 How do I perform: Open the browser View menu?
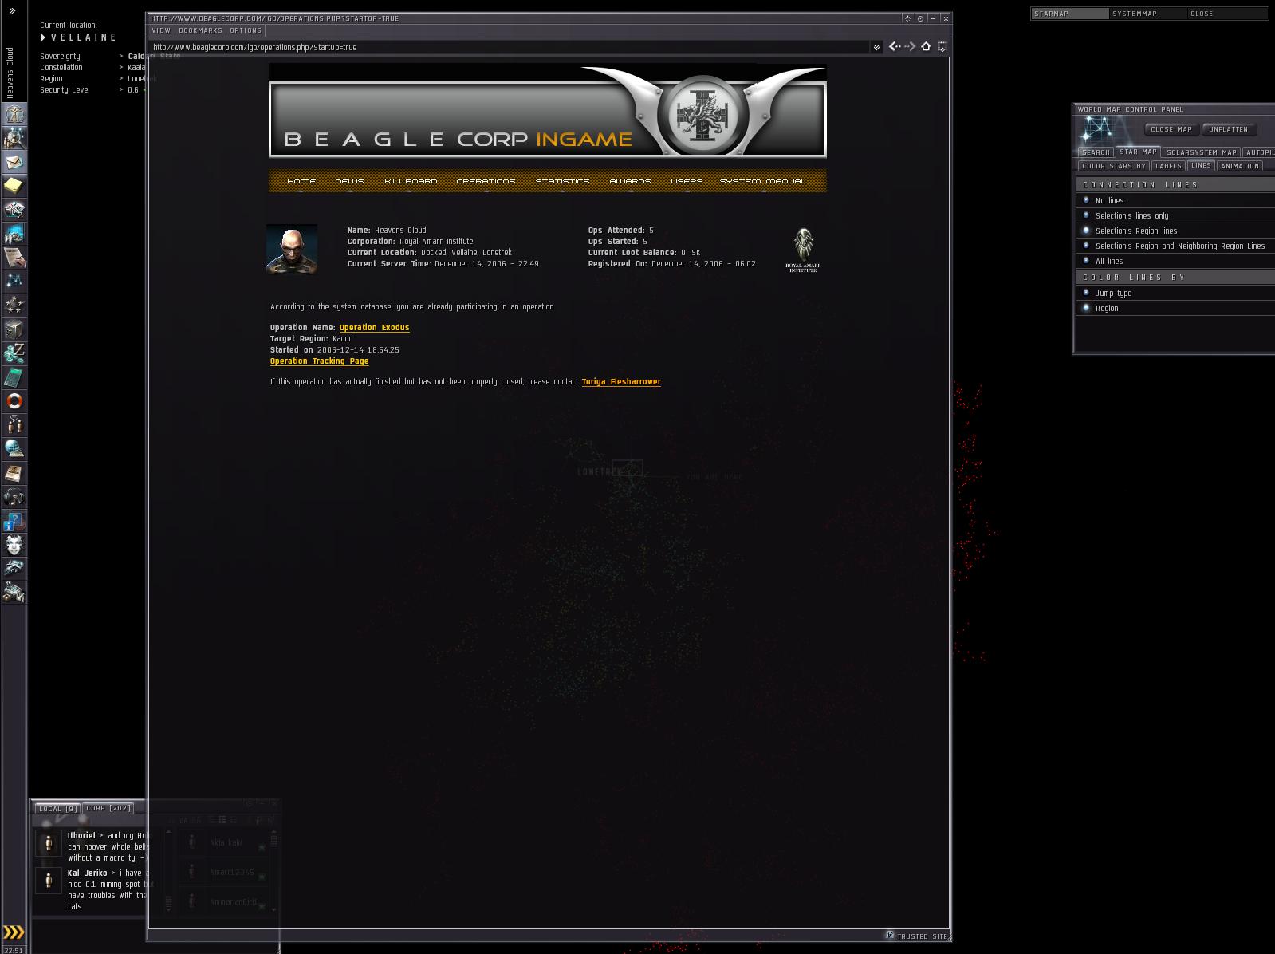pyautogui.click(x=161, y=30)
